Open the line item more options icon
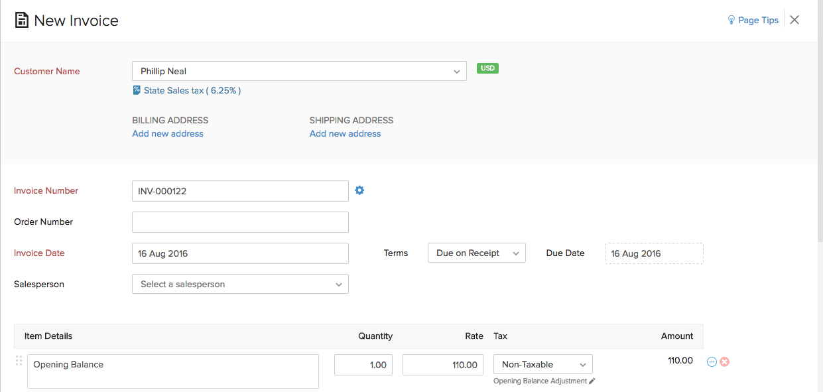This screenshot has height=392, width=823. coord(712,361)
